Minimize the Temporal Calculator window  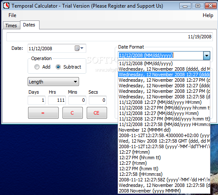tap(185, 6)
